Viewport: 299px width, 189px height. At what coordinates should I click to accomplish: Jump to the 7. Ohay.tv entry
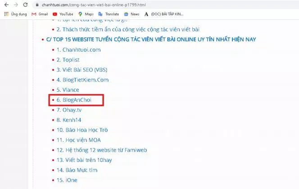[69, 110]
